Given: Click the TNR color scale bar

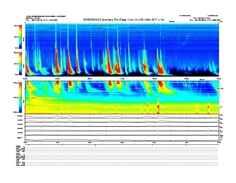Looking at the screenshot, I should (x=20, y=97).
